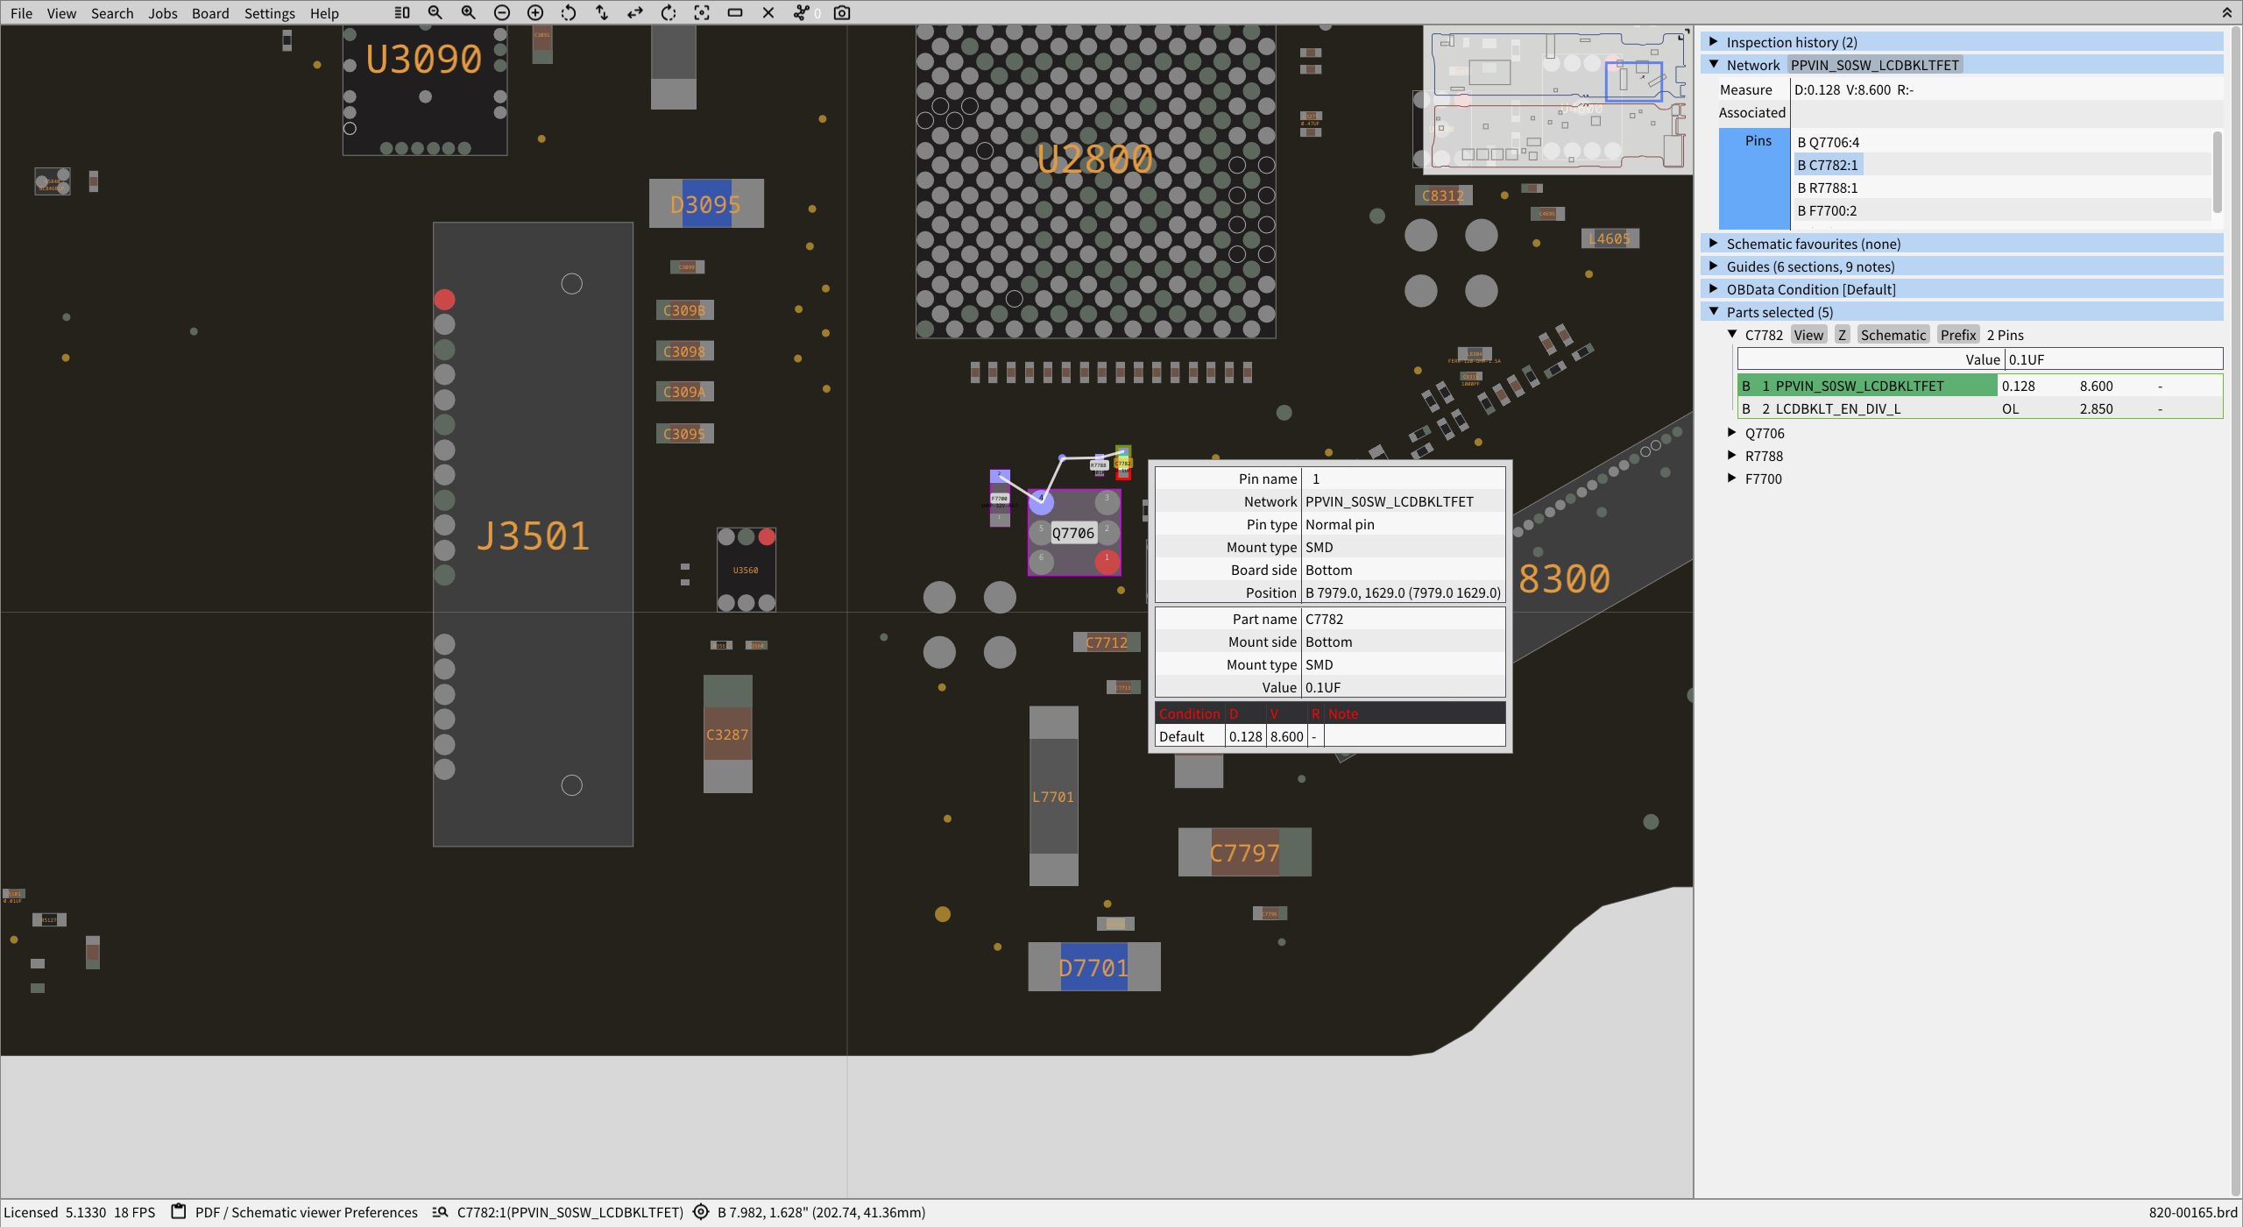Rotate the board counter-clockwise
Viewport: 2243px width, 1227px height.
[568, 13]
